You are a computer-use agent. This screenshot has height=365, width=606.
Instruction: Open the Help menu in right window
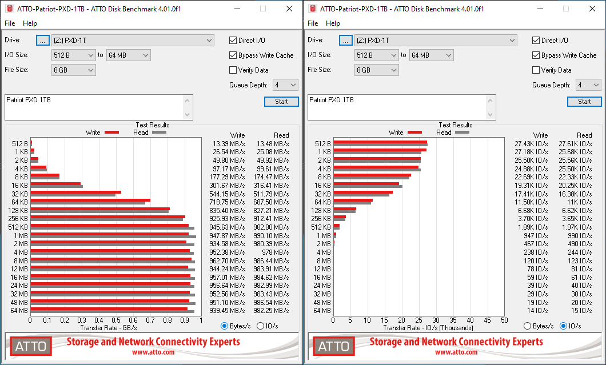(x=333, y=23)
